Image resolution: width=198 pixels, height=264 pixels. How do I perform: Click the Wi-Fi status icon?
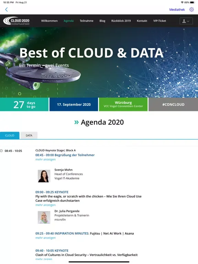click(182, 2)
